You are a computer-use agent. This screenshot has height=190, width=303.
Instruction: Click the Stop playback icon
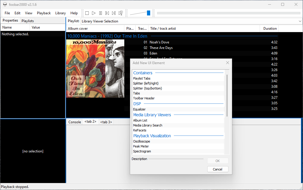pos(87,13)
